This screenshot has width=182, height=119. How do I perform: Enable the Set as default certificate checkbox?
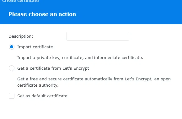tap(12, 96)
